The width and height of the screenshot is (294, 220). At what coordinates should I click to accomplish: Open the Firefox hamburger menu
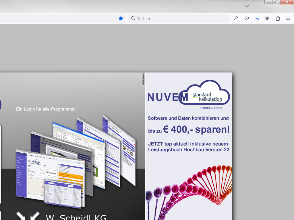click(288, 18)
